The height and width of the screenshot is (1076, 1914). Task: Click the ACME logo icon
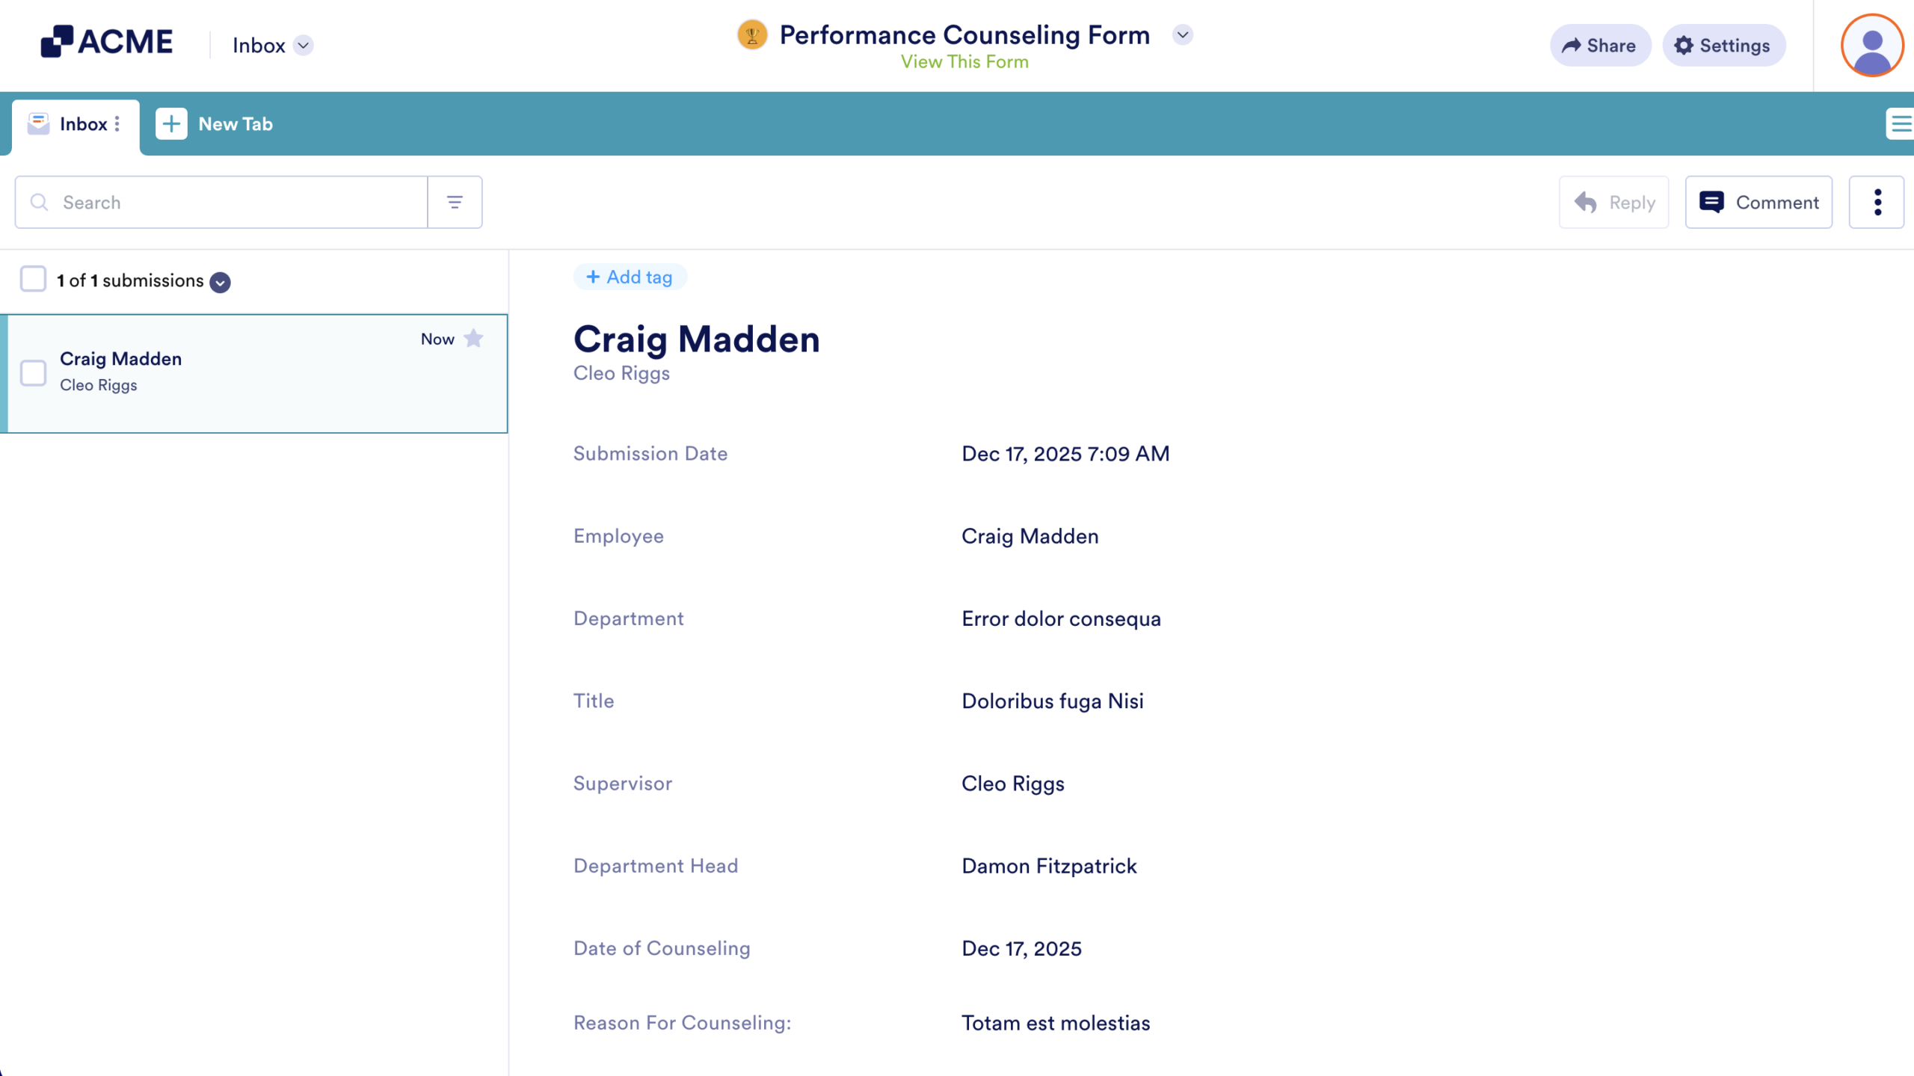click(x=58, y=41)
